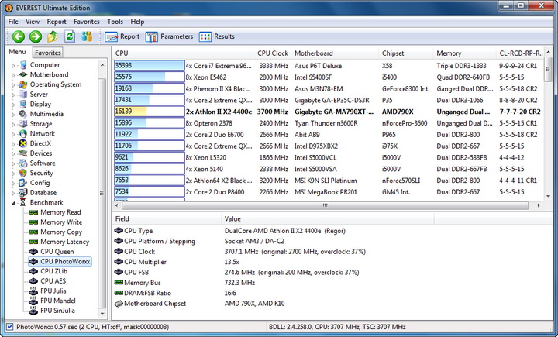558x337 pixels.
Task: Select the Database icon in the tree
Action: [23, 193]
